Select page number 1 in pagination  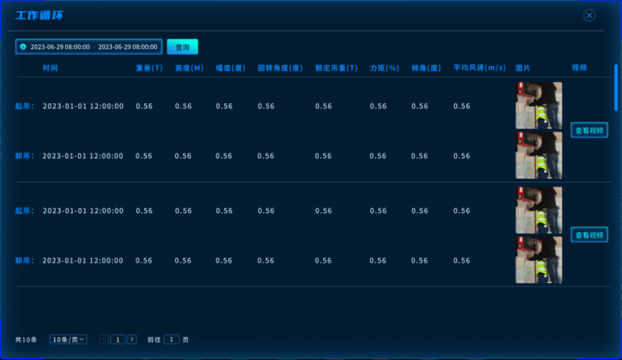coord(118,339)
